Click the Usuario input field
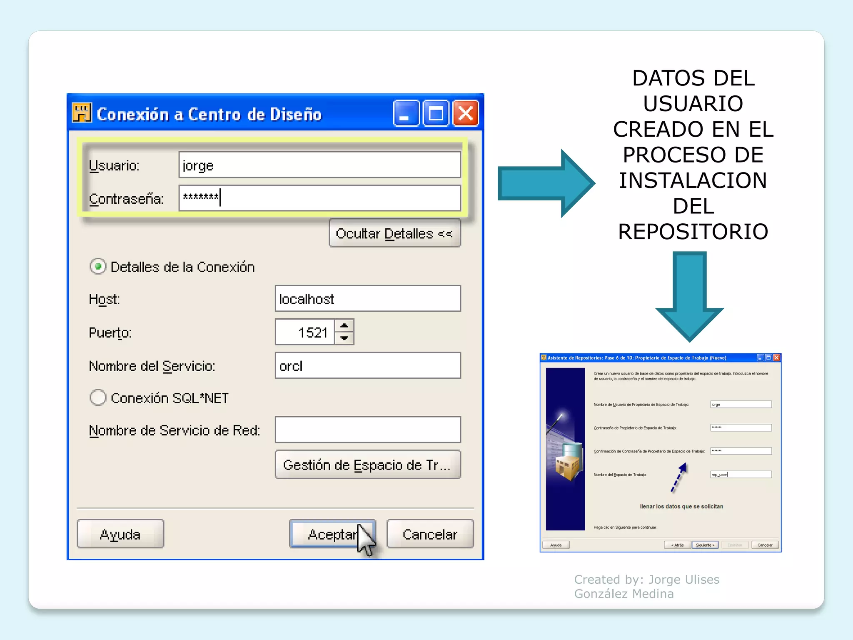This screenshot has height=640, width=853. coord(319,165)
